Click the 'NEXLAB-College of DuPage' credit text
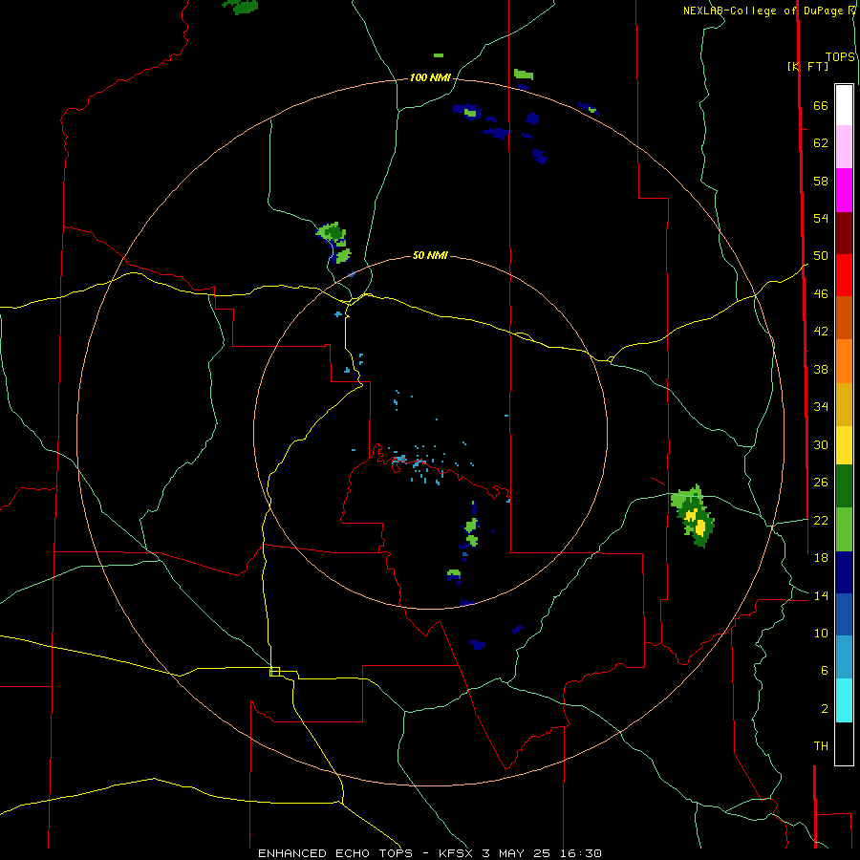The width and height of the screenshot is (860, 860). point(763,11)
